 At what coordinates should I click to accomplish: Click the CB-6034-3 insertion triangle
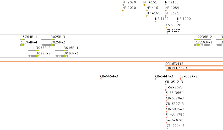pyautogui.click(x=180, y=79)
